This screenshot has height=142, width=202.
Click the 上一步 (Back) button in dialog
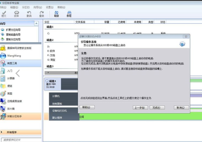coord(139,108)
